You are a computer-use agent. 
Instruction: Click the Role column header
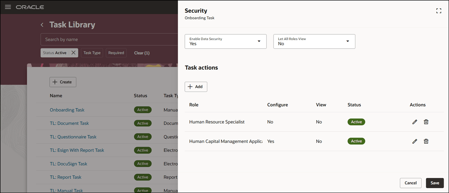[194, 105]
